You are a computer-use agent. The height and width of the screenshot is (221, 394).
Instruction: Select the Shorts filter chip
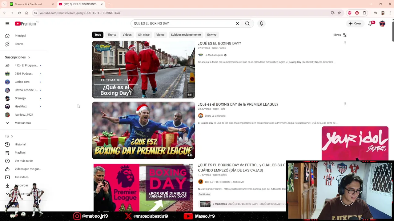112,35
